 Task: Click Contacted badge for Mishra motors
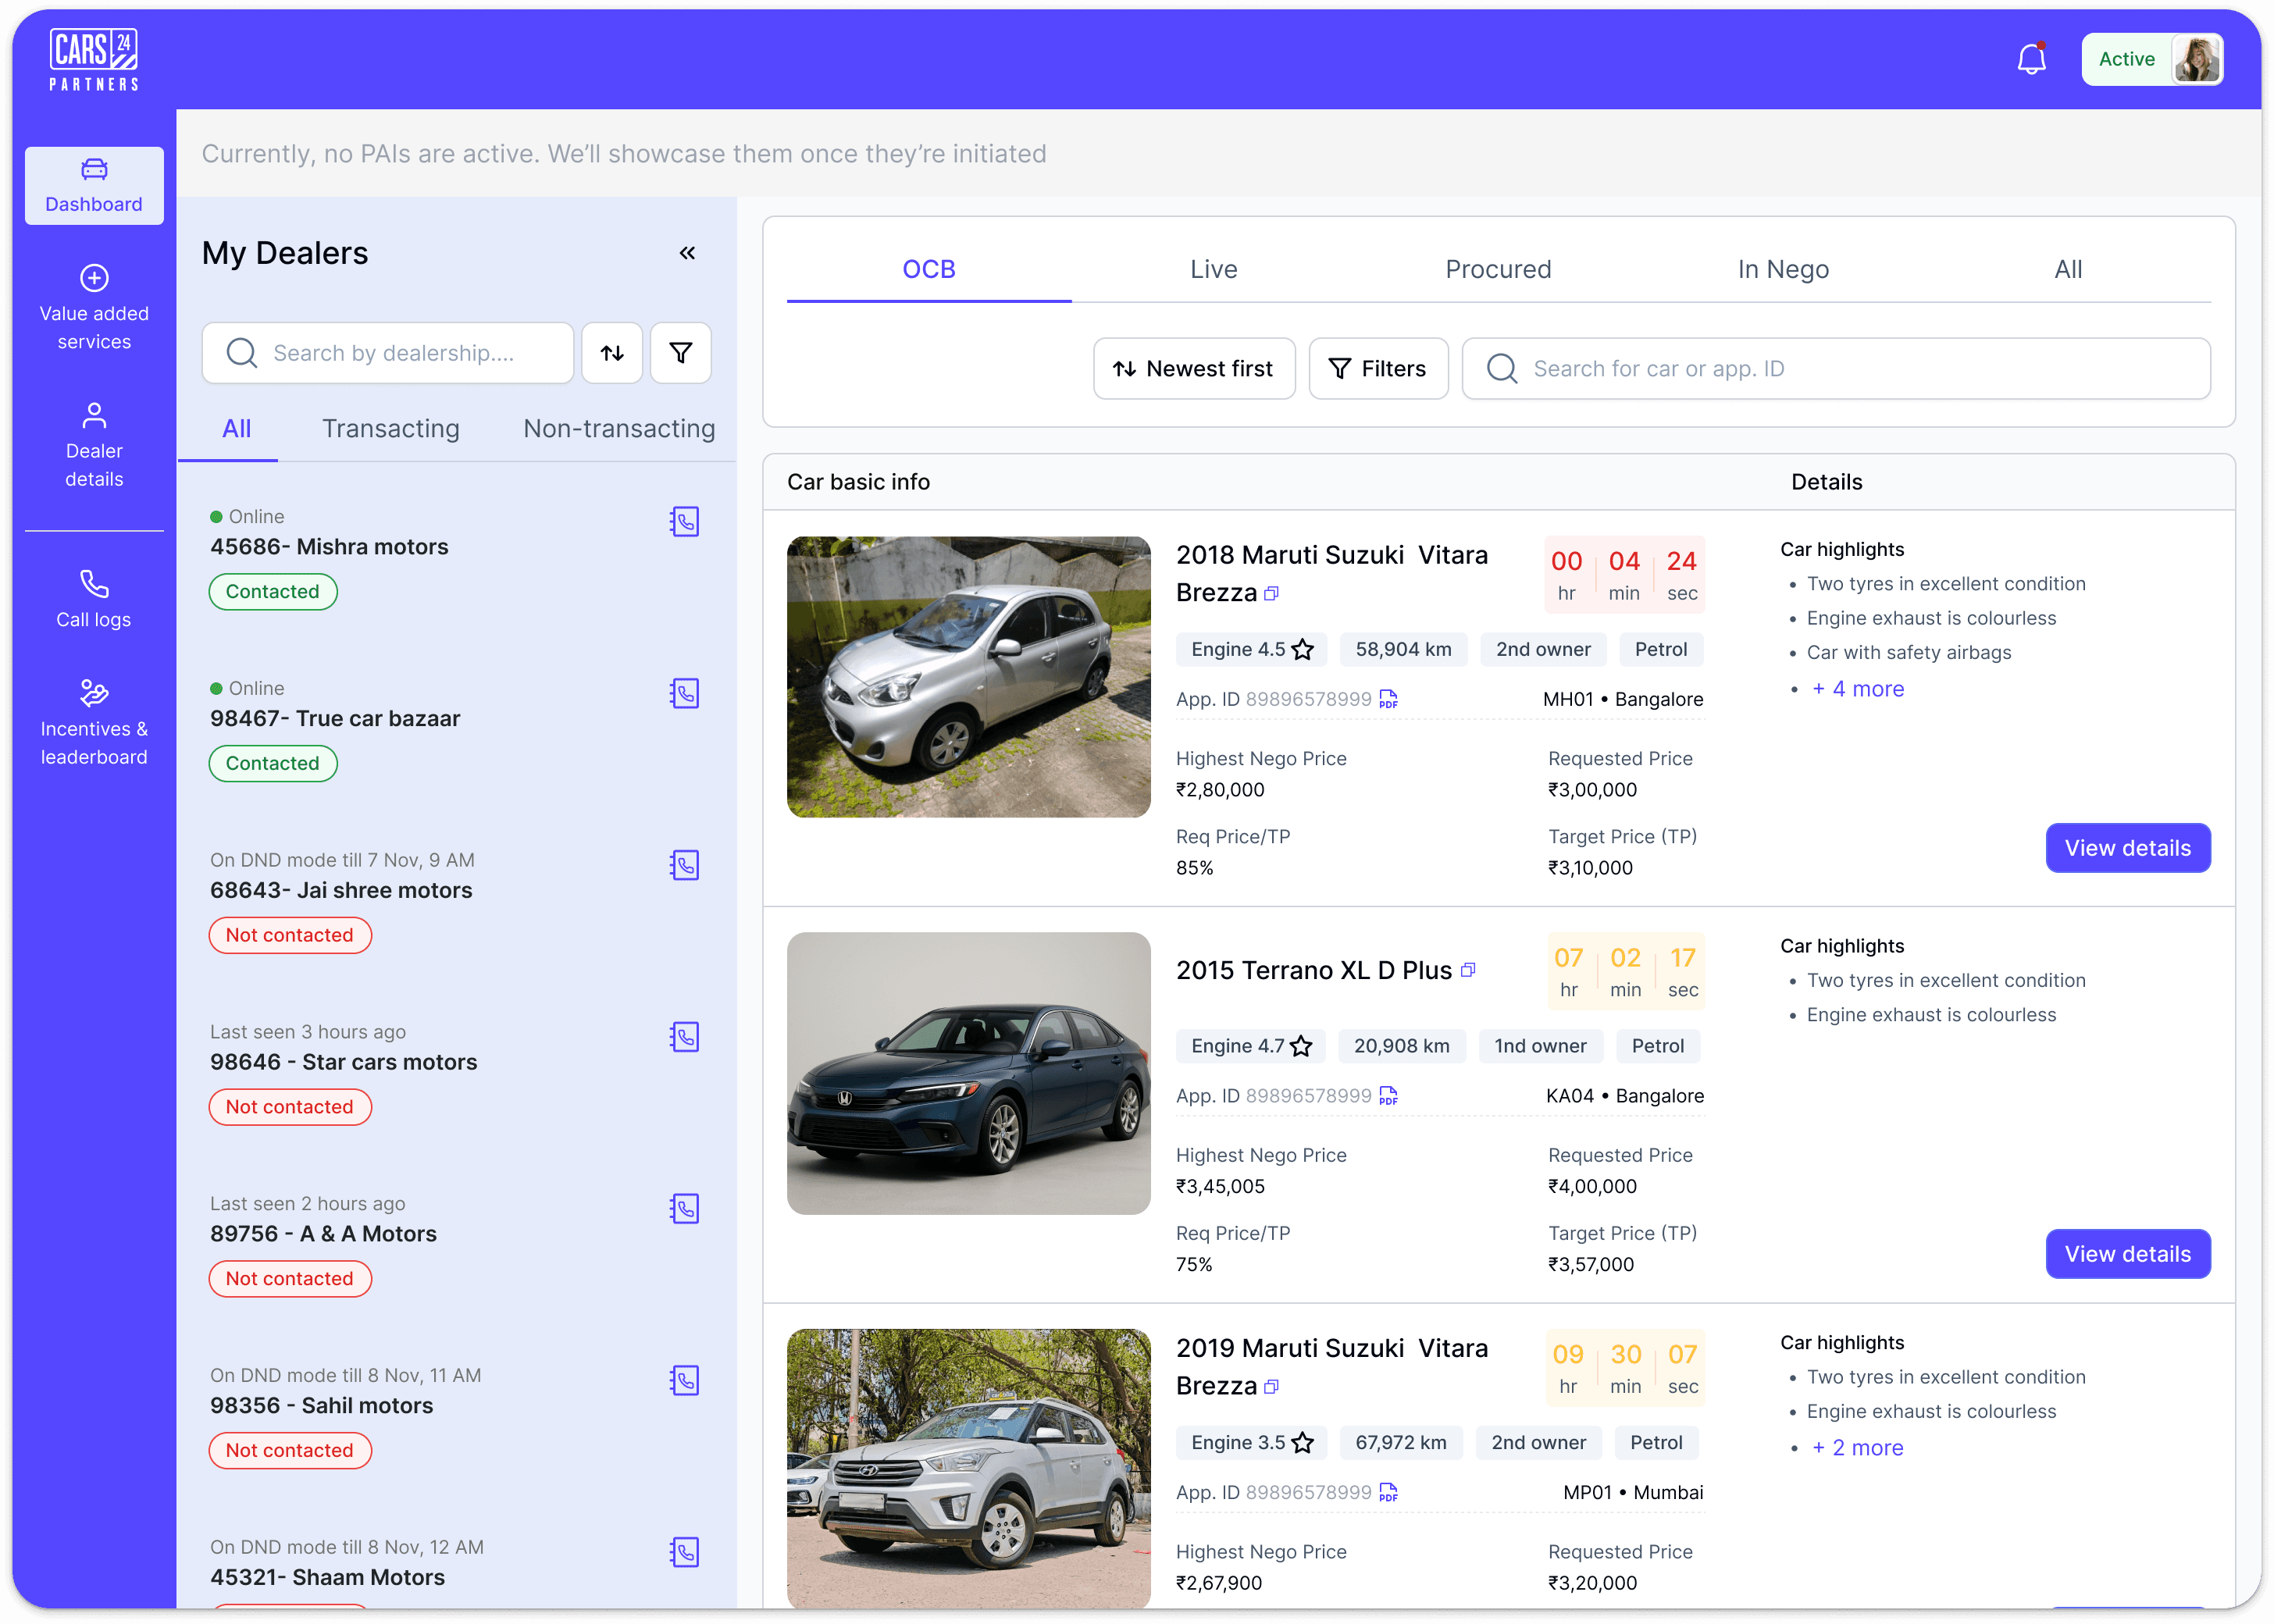pyautogui.click(x=273, y=592)
